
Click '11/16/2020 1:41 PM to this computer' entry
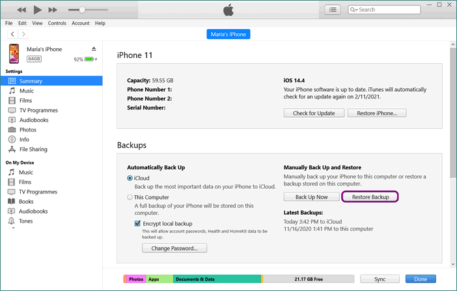click(329, 229)
